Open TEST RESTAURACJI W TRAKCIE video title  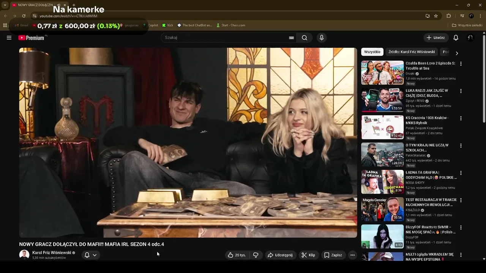pyautogui.click(x=431, y=202)
